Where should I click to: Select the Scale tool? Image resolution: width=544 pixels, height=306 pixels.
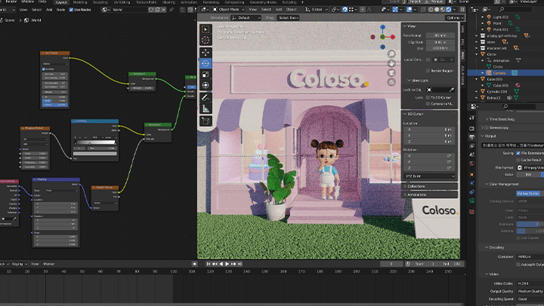point(206,74)
